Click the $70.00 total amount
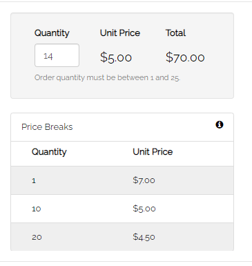Screen dimensions: 252x266 pos(185,57)
